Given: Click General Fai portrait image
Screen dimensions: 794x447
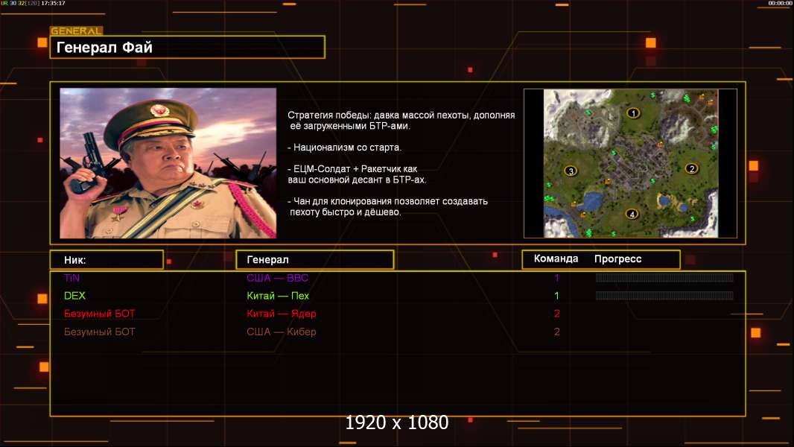Looking at the screenshot, I should click(168, 163).
